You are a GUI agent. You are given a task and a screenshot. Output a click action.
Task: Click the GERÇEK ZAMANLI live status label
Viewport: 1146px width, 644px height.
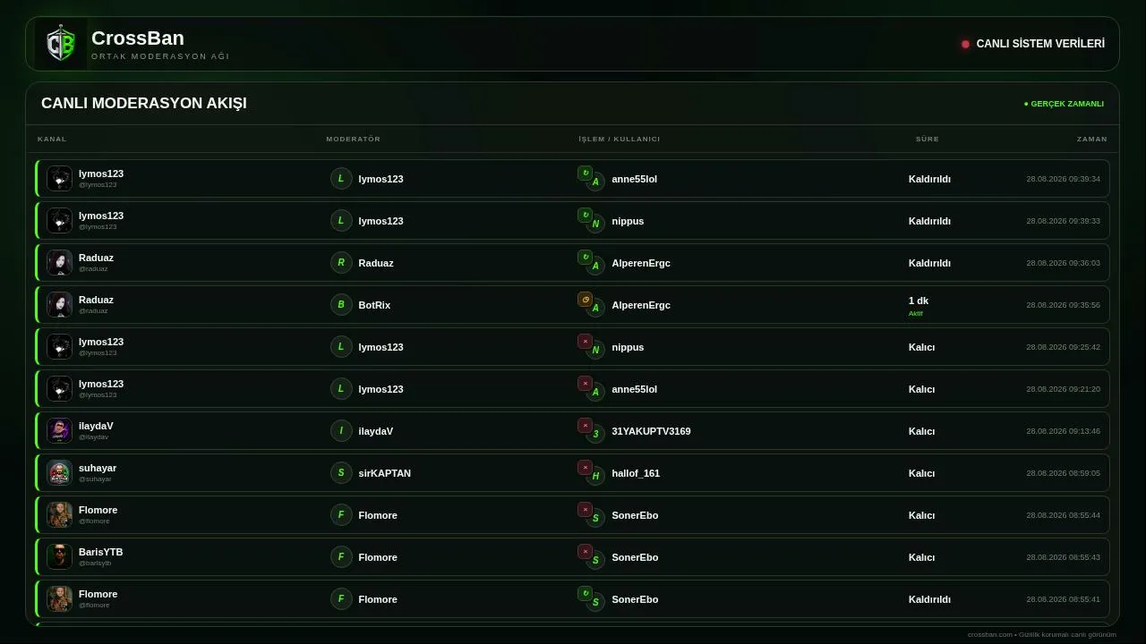[x=1064, y=104]
